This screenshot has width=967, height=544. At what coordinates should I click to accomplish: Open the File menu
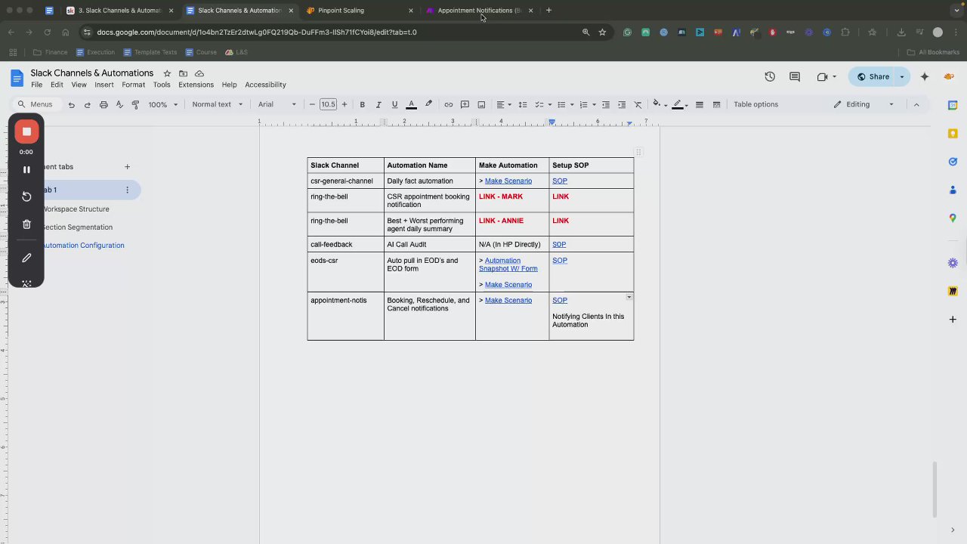pyautogui.click(x=36, y=85)
